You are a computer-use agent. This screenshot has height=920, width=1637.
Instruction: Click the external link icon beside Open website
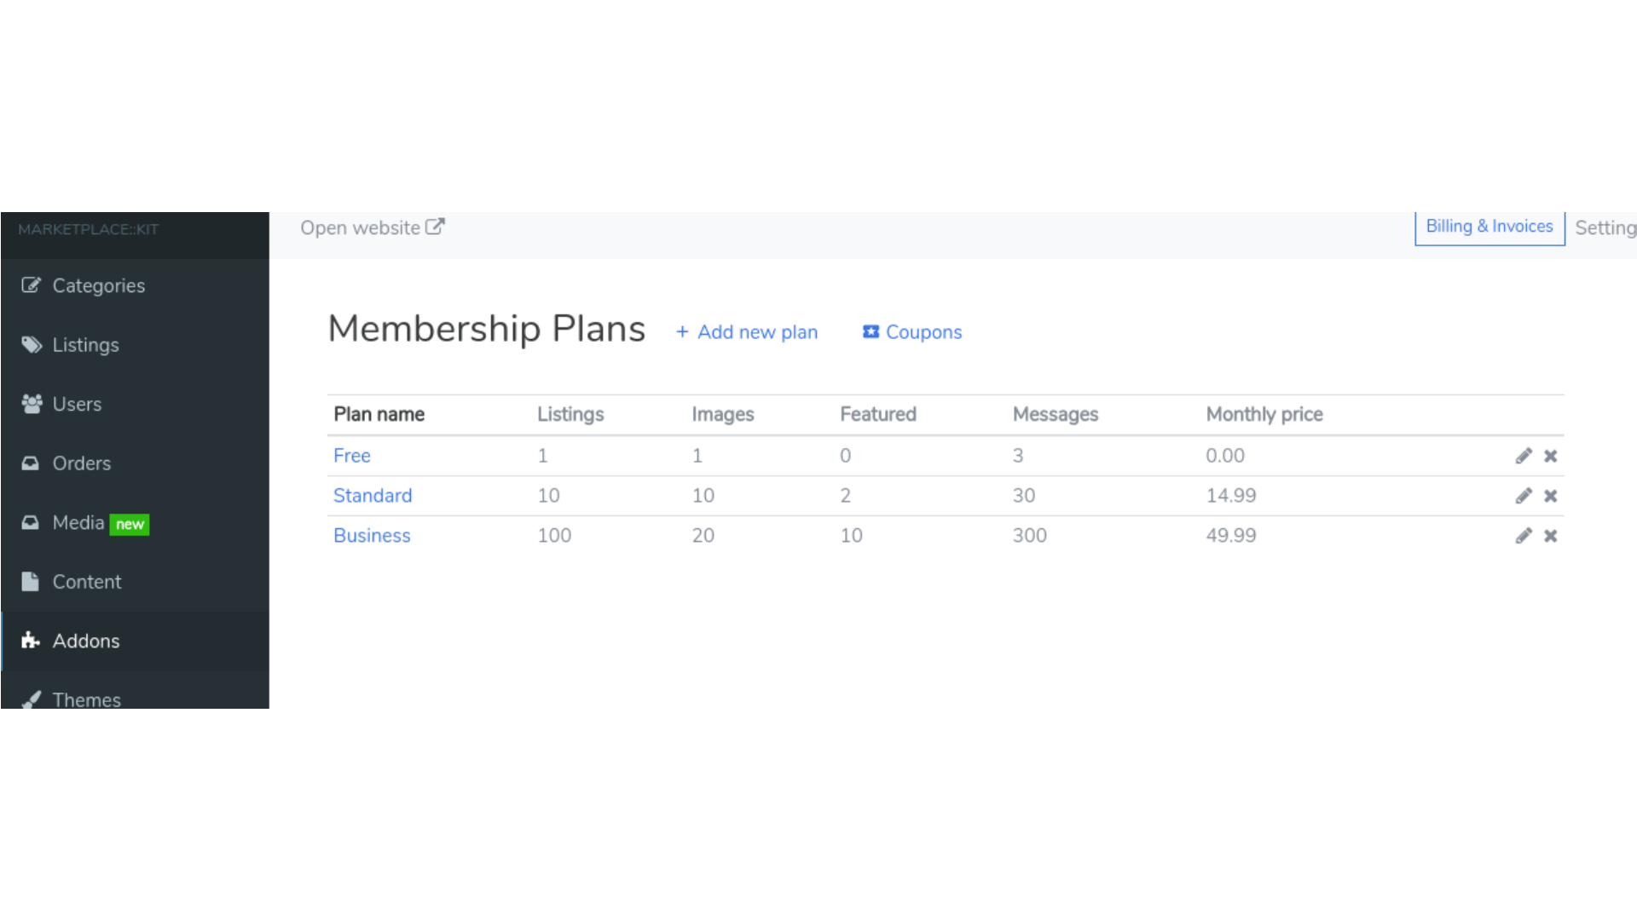[435, 227]
